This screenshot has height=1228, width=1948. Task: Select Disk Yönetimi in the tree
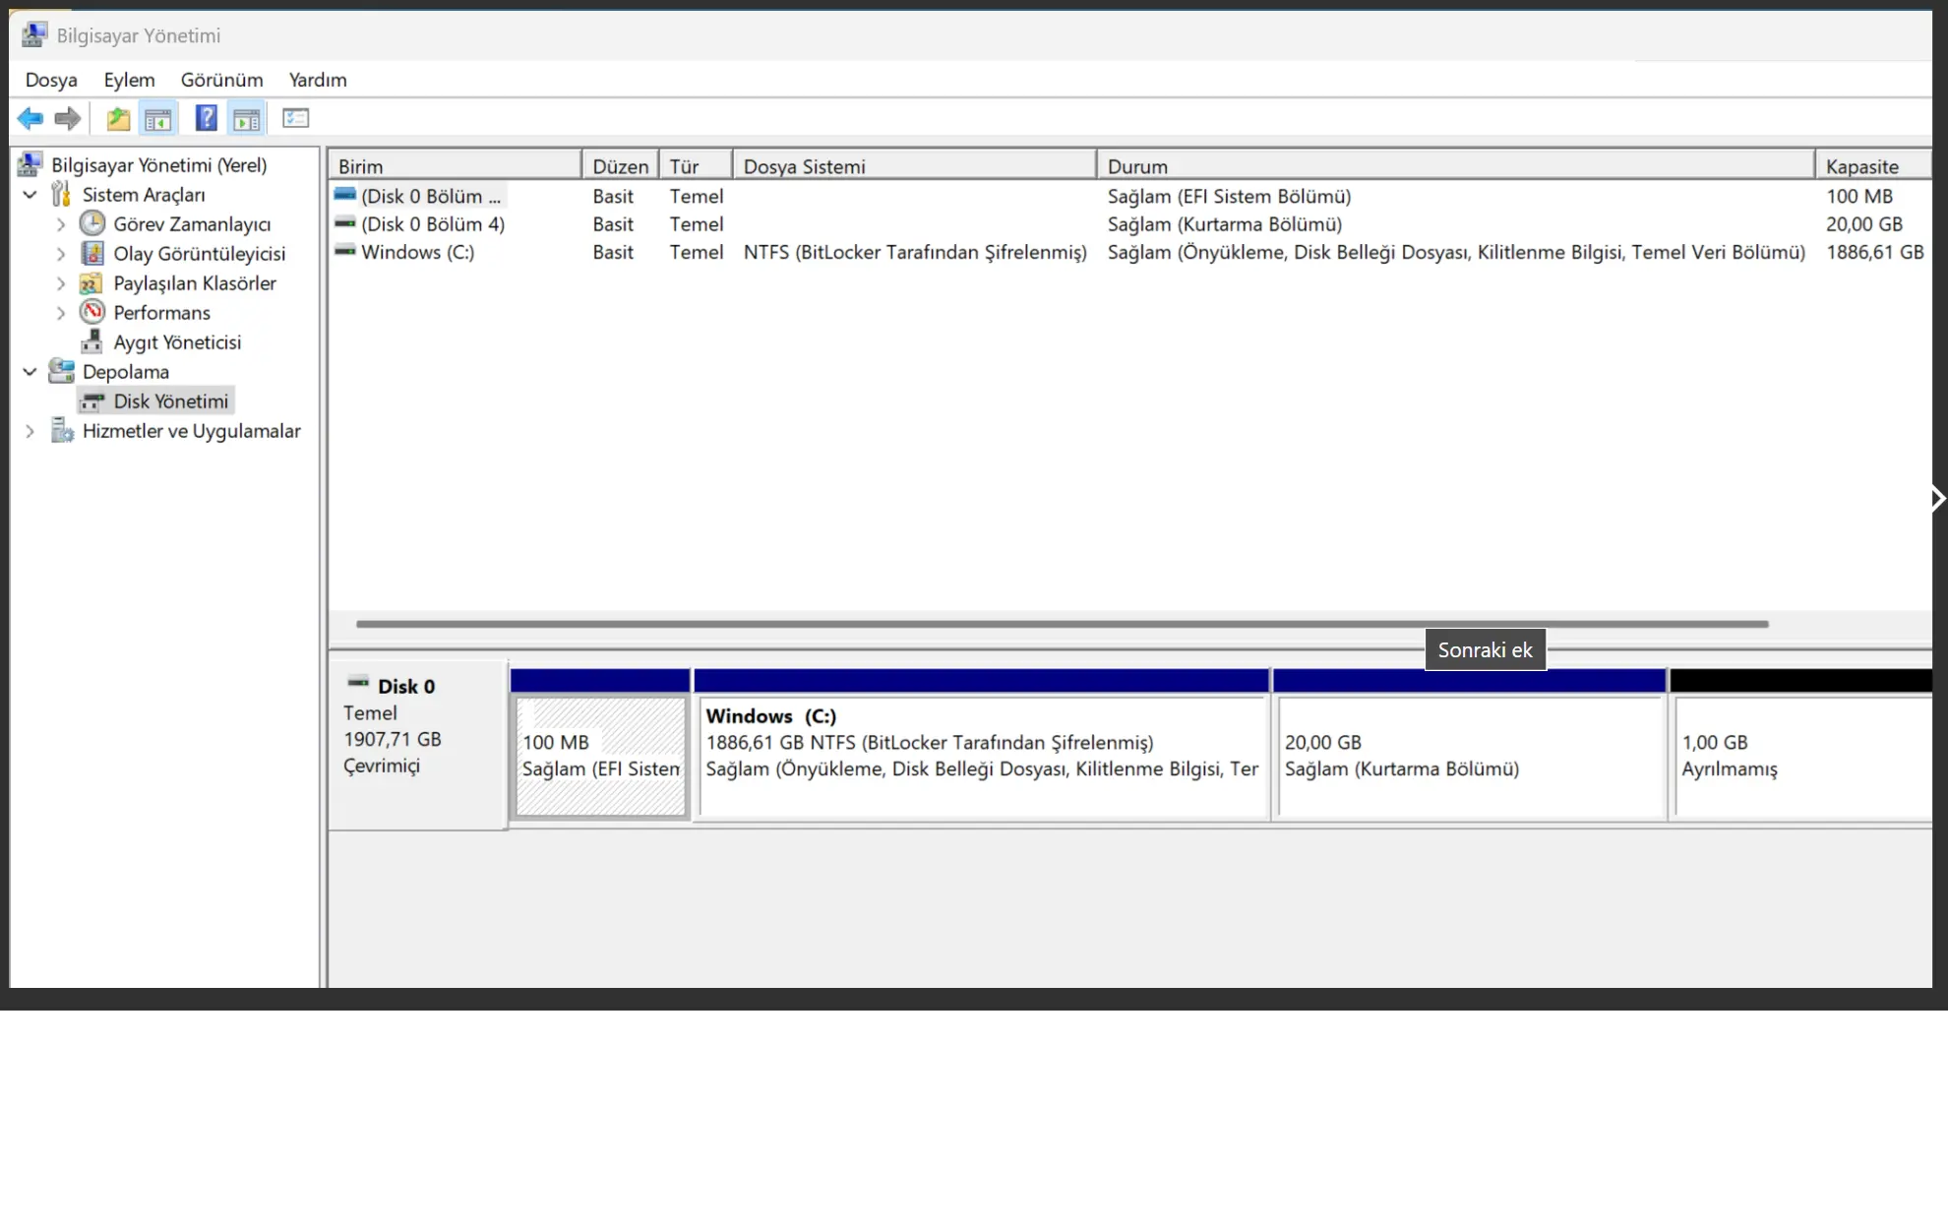pos(171,401)
